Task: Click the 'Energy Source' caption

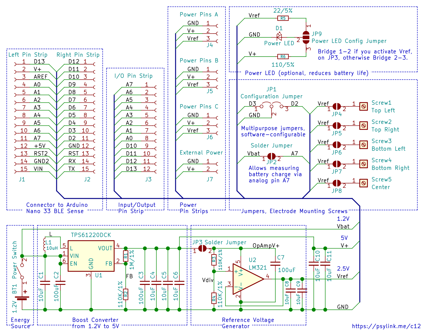Action: (20, 323)
